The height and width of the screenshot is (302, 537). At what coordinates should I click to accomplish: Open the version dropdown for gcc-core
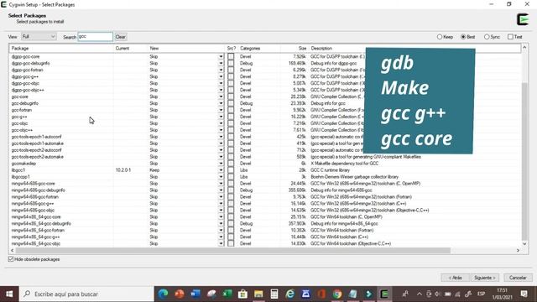coord(221,97)
